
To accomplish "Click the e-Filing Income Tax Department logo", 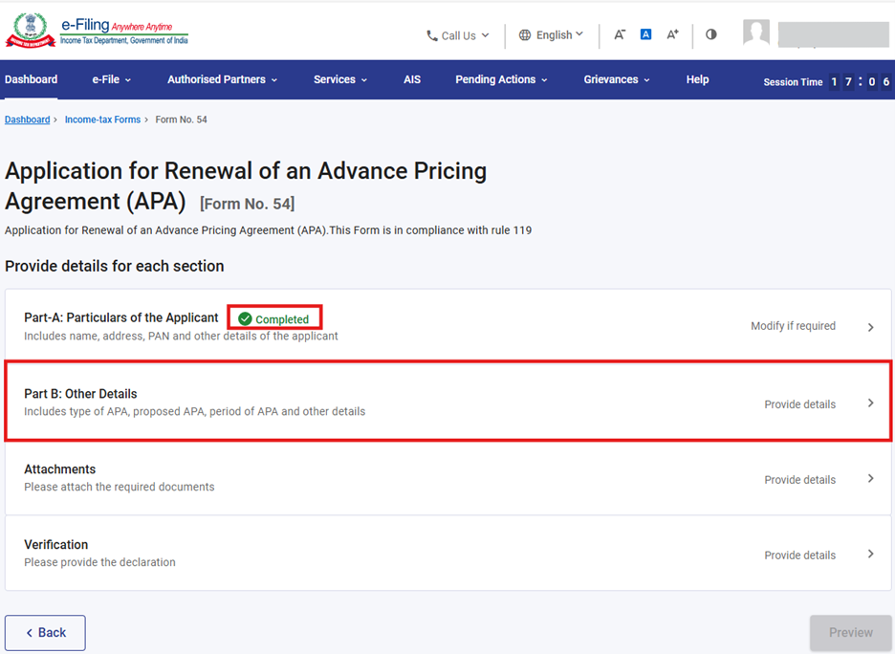I will pyautogui.click(x=98, y=32).
